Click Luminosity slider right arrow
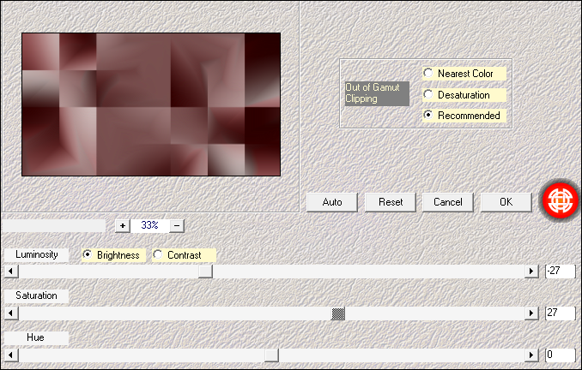 531,272
